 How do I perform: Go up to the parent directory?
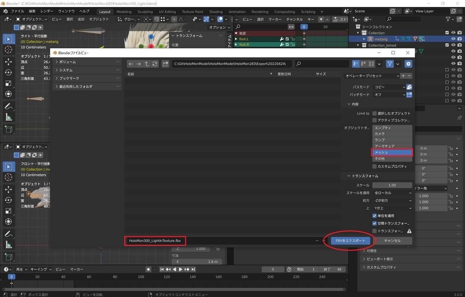tap(146, 64)
